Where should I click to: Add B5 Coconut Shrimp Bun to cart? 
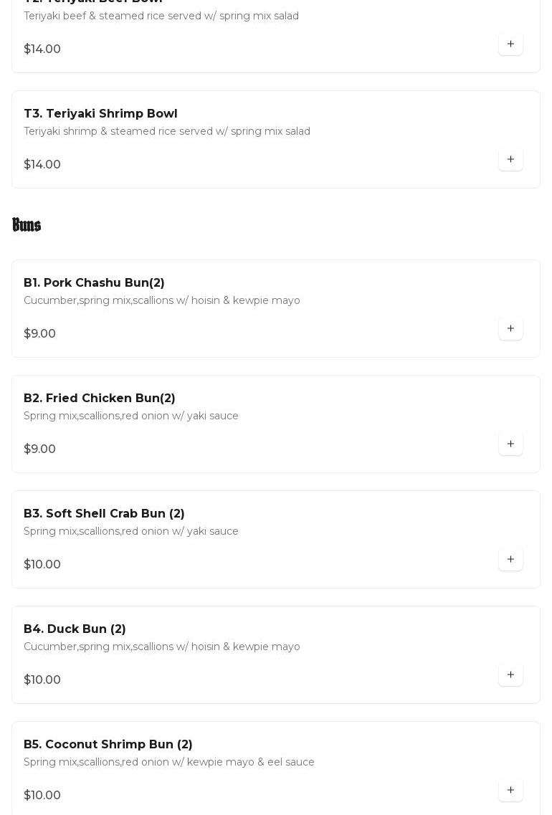(510, 791)
